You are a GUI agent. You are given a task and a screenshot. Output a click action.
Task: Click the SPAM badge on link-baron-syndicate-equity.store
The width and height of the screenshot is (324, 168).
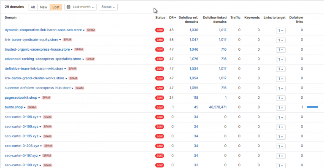pyautogui.click(x=67, y=40)
